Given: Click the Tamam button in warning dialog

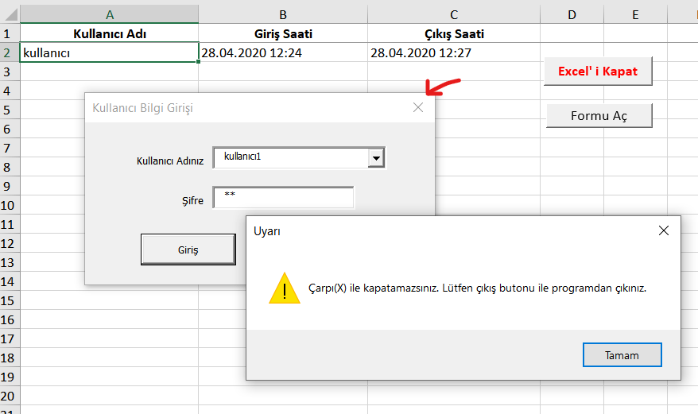Looking at the screenshot, I should tap(622, 355).
